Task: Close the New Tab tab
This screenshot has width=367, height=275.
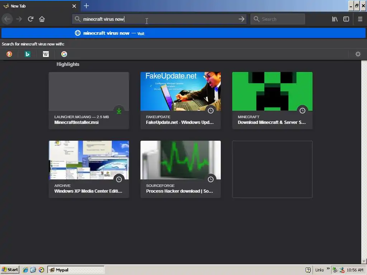Action: [74, 6]
